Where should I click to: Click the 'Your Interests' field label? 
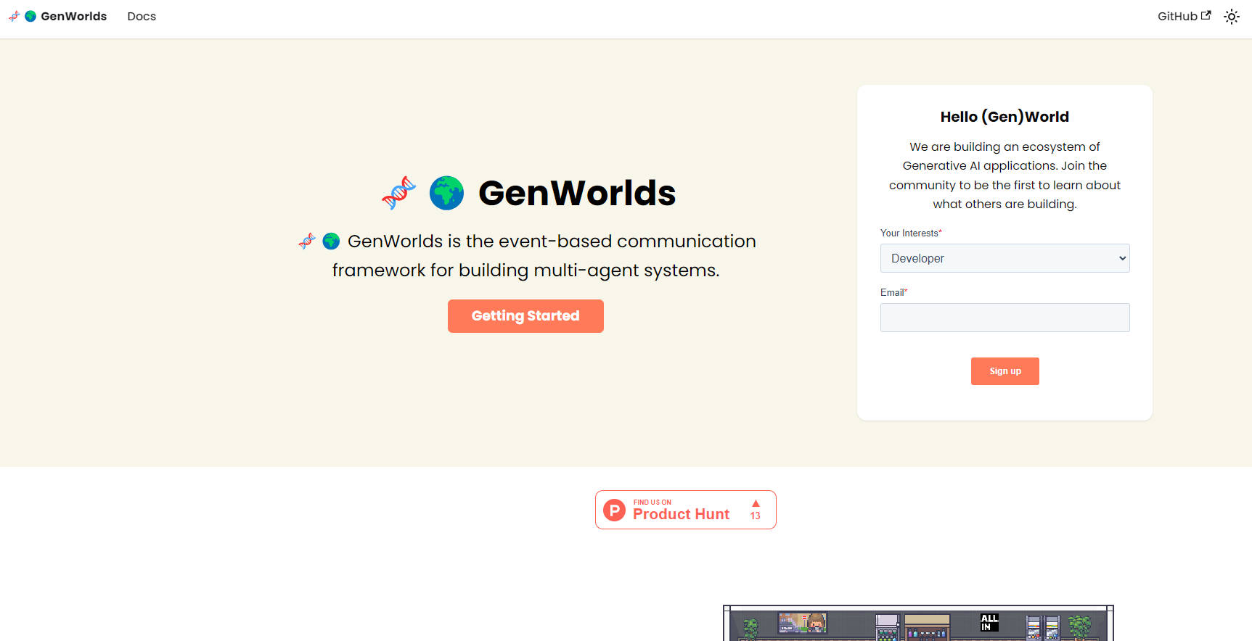point(911,233)
